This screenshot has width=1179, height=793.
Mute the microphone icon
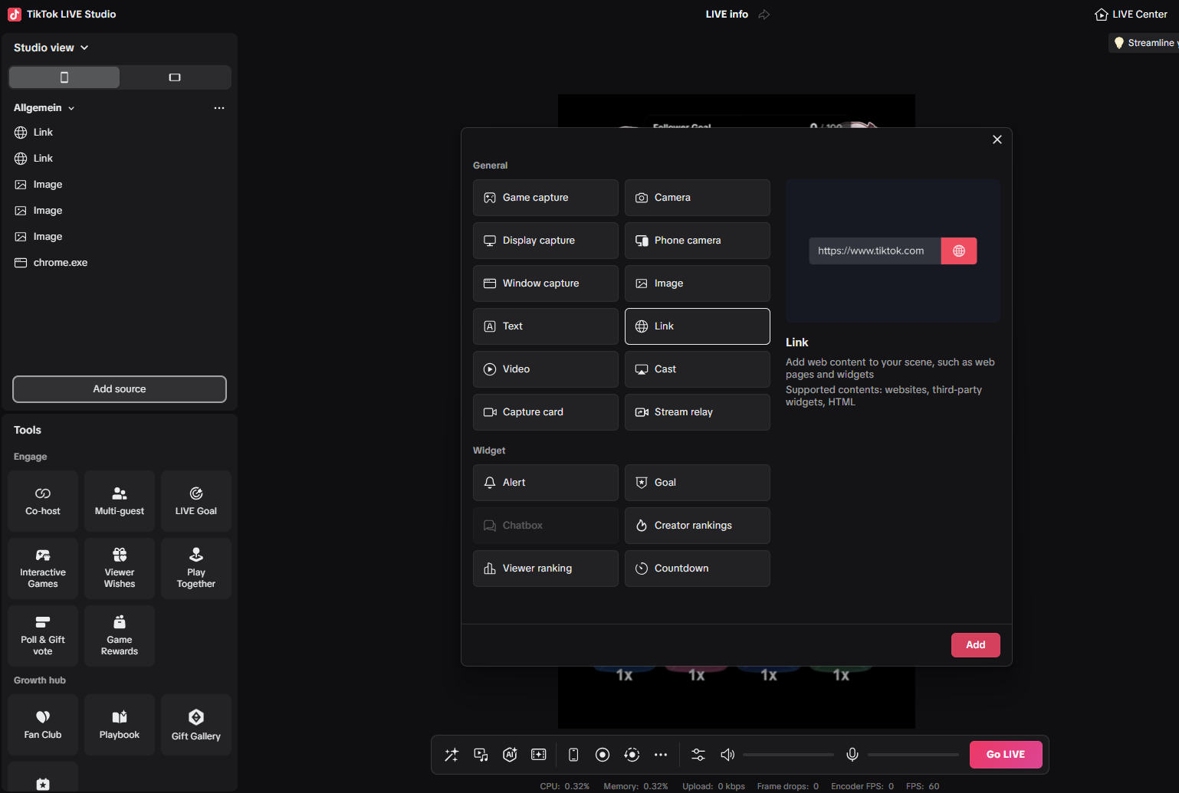coord(852,755)
